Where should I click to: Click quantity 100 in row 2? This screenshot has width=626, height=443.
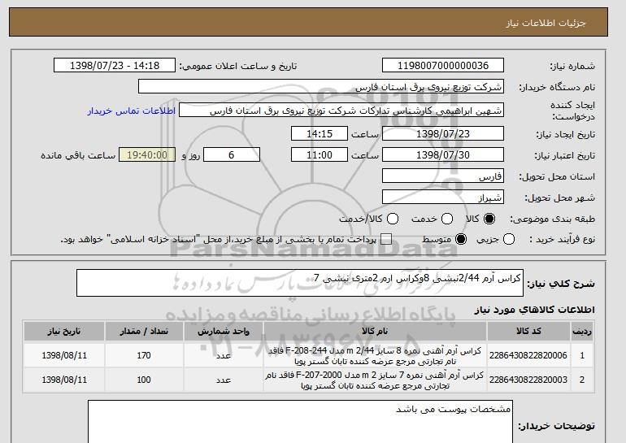144,380
